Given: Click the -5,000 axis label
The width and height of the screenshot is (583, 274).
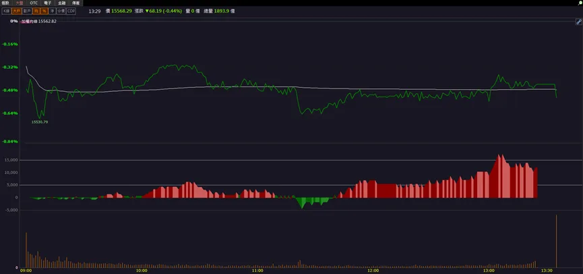Looking at the screenshot, I should 12,210.
